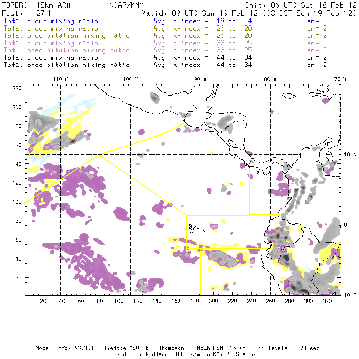This screenshot has height=359, width=359.
Task: Click the olive 'Total cloud mixing ratio' legend entry
Action: 51,29
